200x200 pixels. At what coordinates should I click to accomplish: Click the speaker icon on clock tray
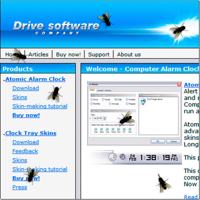[x=123, y=157]
